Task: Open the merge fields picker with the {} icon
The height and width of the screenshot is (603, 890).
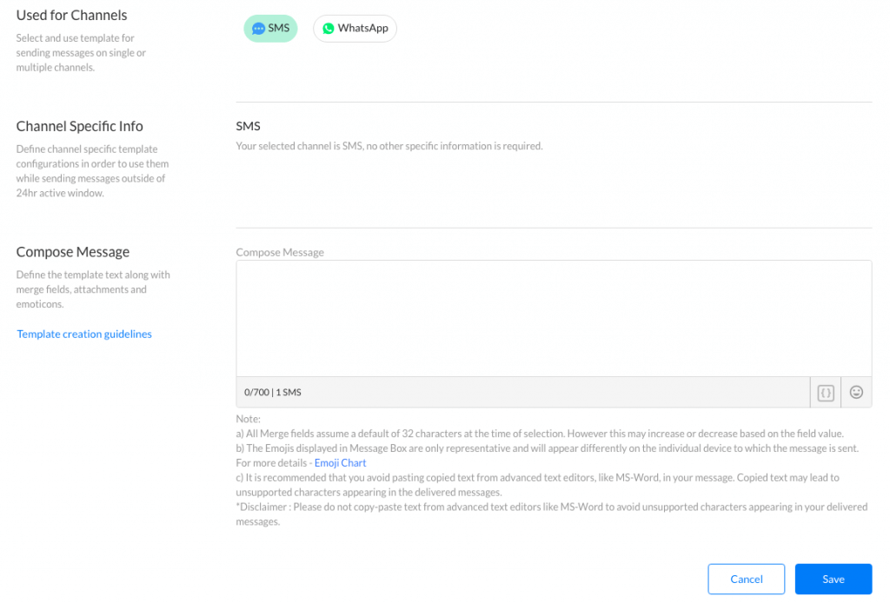Action: click(825, 392)
